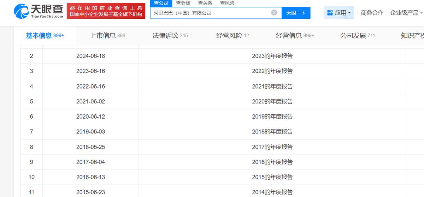Click the TianYanCha logo icon

pos(22,11)
